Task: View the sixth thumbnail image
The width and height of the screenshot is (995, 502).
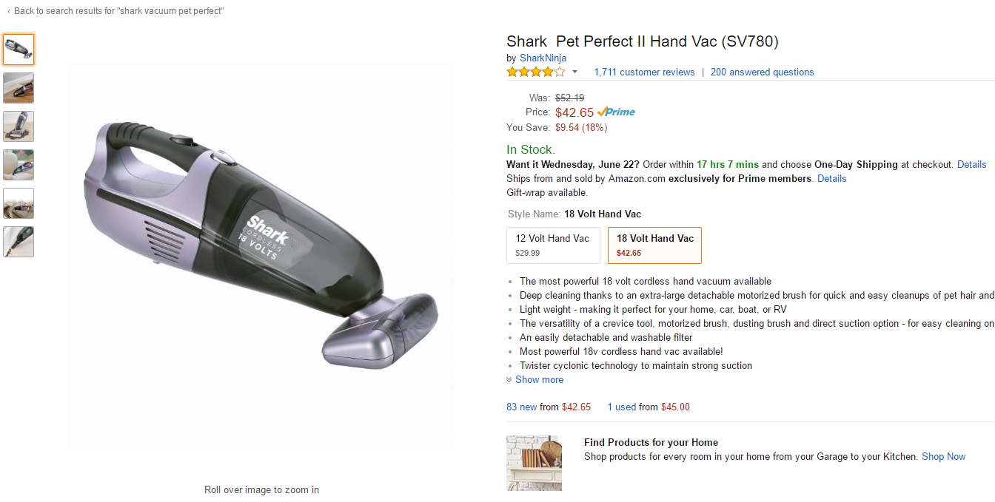Action: (19, 242)
